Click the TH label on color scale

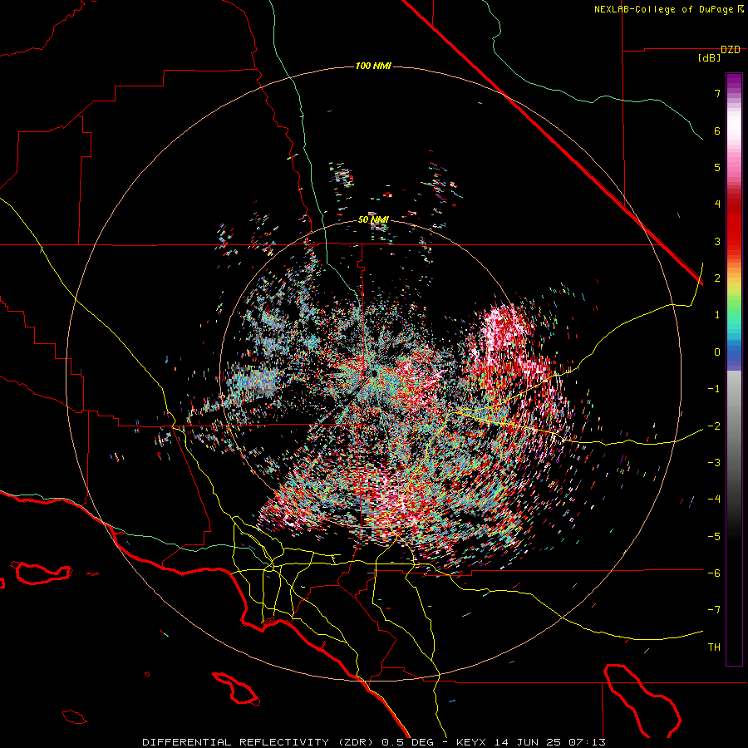coord(714,647)
